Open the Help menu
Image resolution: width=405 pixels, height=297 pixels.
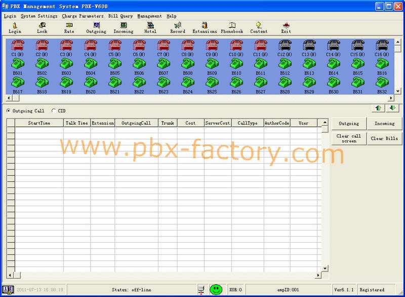[x=172, y=16]
